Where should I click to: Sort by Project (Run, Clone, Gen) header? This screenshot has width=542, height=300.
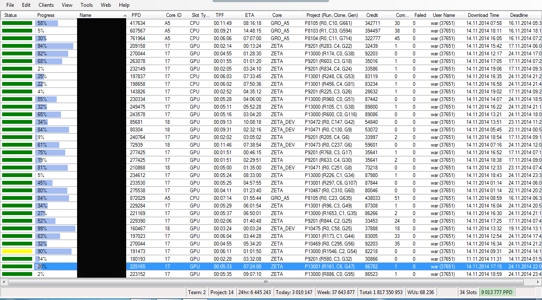pos(333,15)
